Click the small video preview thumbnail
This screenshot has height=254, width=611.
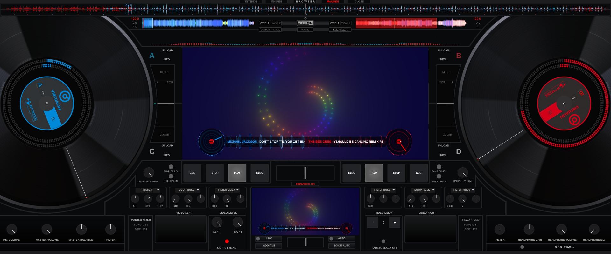point(305,211)
